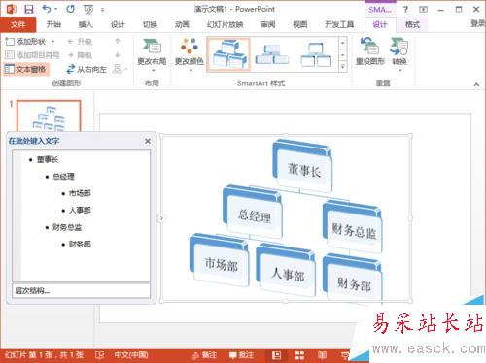
Task: Select the 董事长 shape in the chart
Action: pos(302,166)
